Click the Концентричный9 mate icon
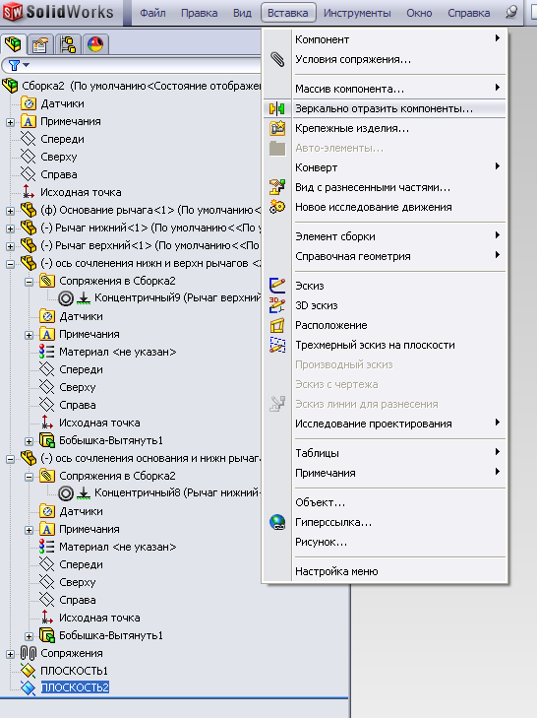The height and width of the screenshot is (718, 537). click(x=66, y=298)
